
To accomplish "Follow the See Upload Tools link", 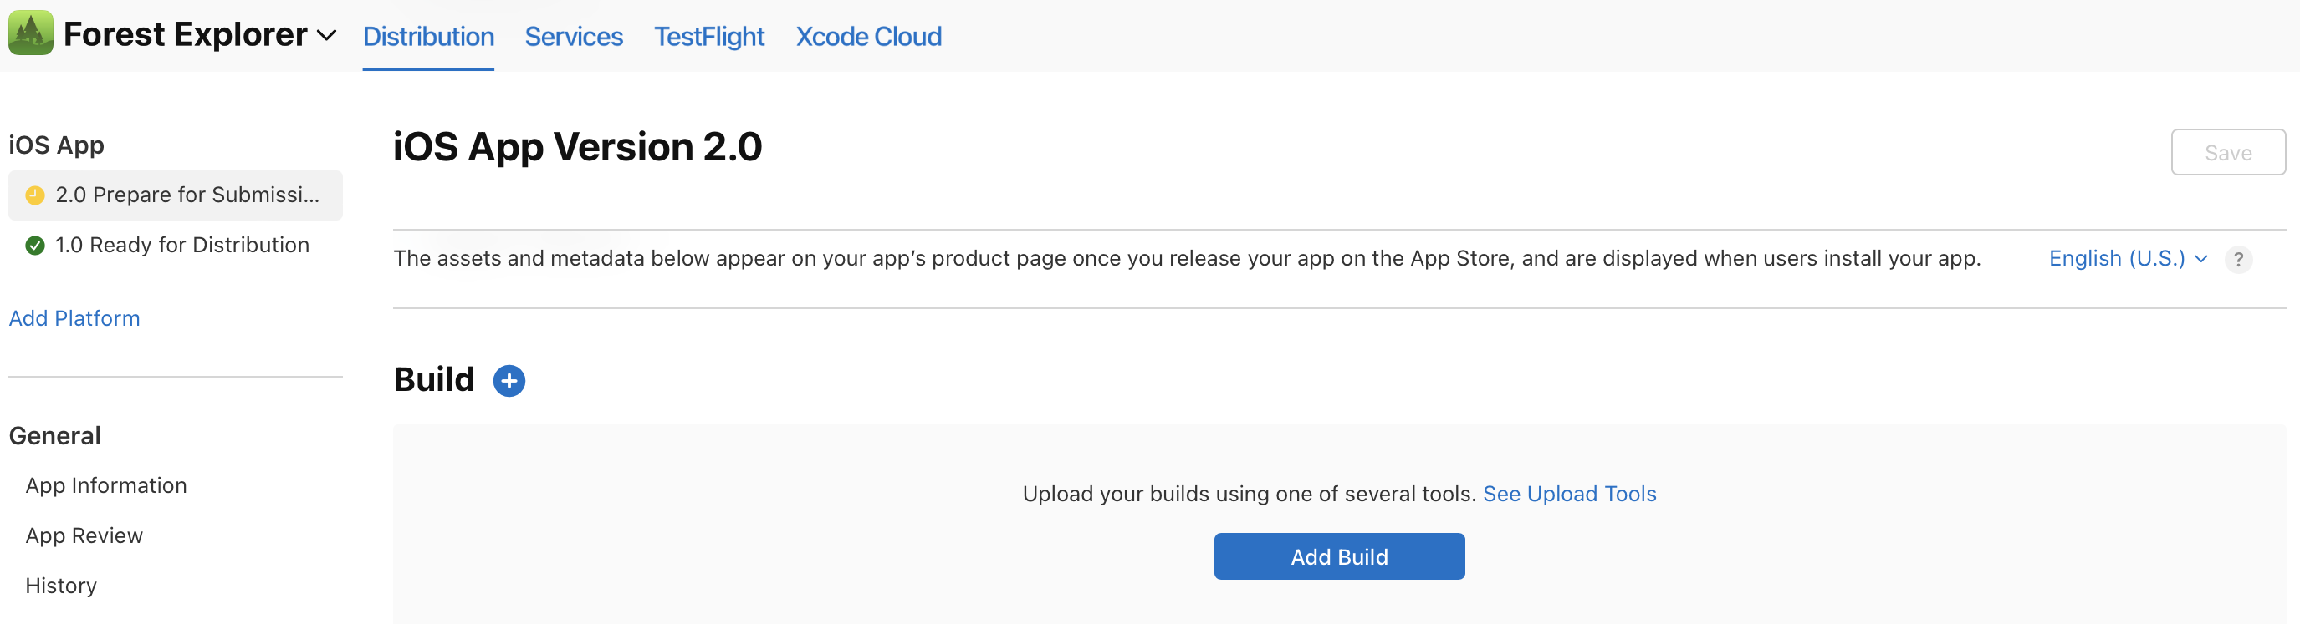I will 1569,494.
